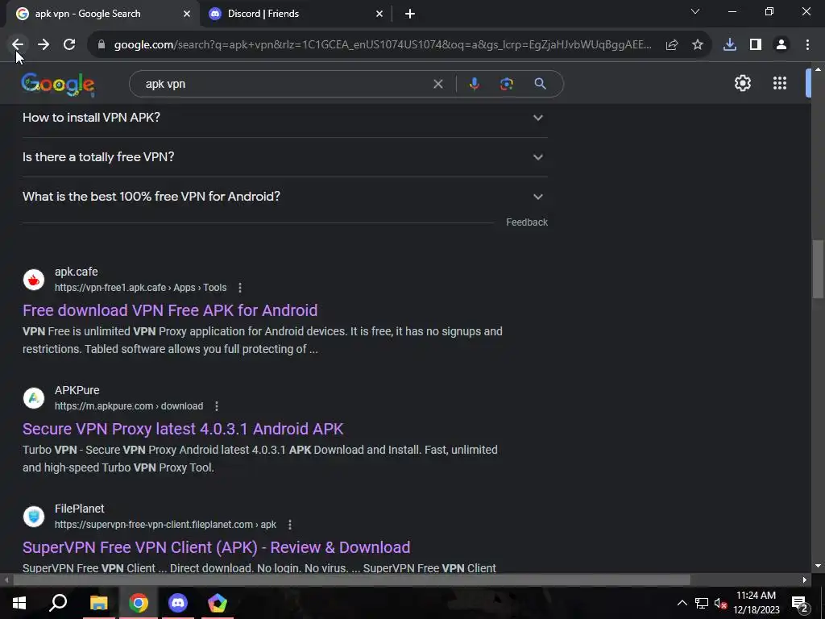Click the apk.cafe site name
The image size is (825, 619).
(77, 272)
